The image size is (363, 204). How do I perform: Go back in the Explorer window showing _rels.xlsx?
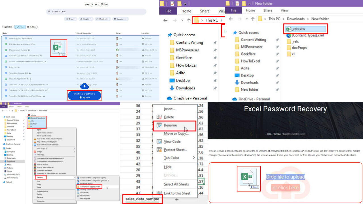pyautogui.click(x=231, y=19)
